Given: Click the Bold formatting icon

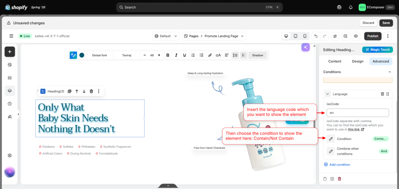Looking at the screenshot, I should pyautogui.click(x=168, y=55).
